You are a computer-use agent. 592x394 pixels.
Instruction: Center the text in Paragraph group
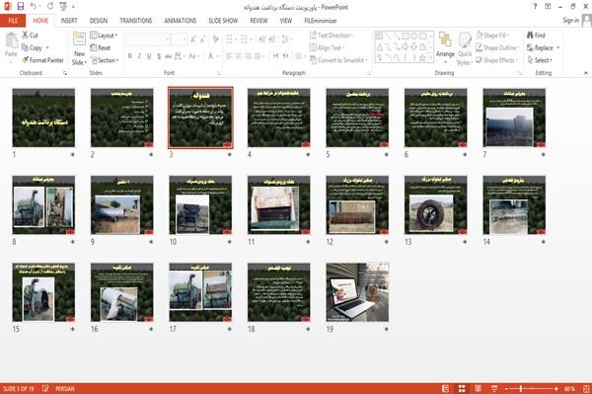point(238,56)
